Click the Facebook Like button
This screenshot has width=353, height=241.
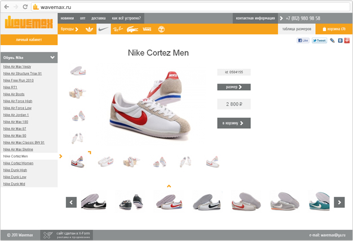(303, 41)
